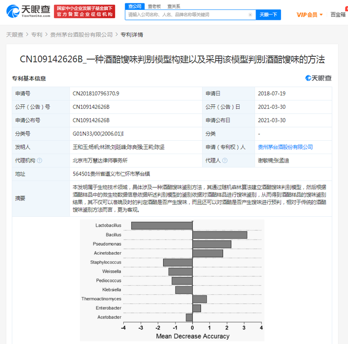The height and width of the screenshot is (344, 348).
Task: Click the 专利基本信息 section heading
Action: point(29,79)
